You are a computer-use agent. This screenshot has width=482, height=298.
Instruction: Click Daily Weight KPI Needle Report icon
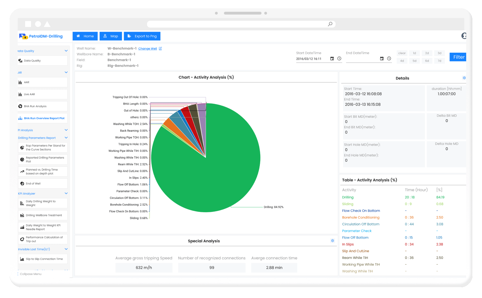tap(22, 227)
